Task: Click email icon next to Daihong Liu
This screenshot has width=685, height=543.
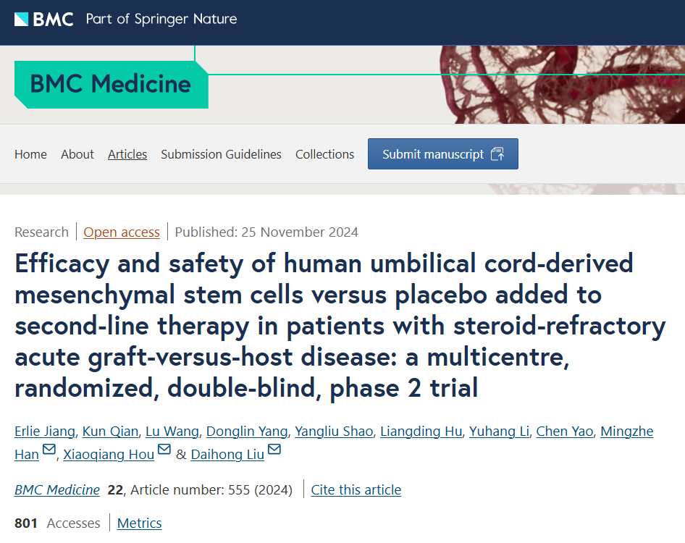Action: tap(275, 450)
